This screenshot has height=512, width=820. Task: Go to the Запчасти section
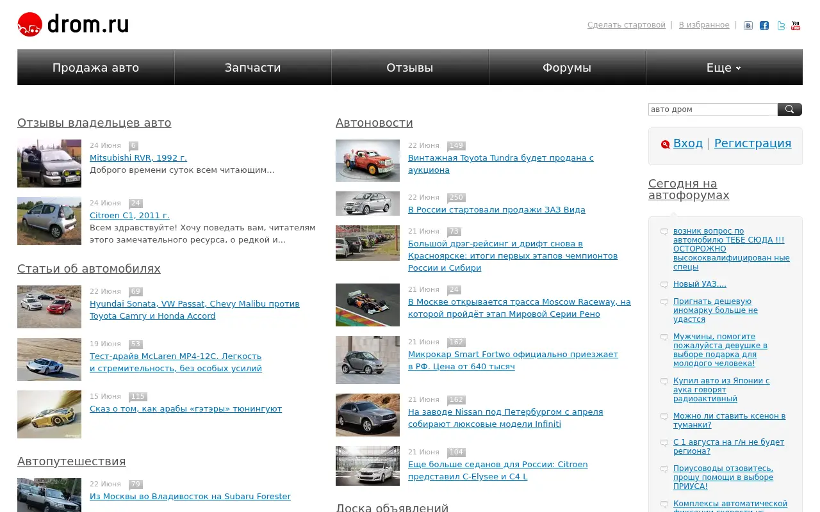[x=253, y=67]
